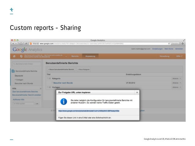
Task: Reload page via refresh icon in address bar
Action: coord(169,44)
